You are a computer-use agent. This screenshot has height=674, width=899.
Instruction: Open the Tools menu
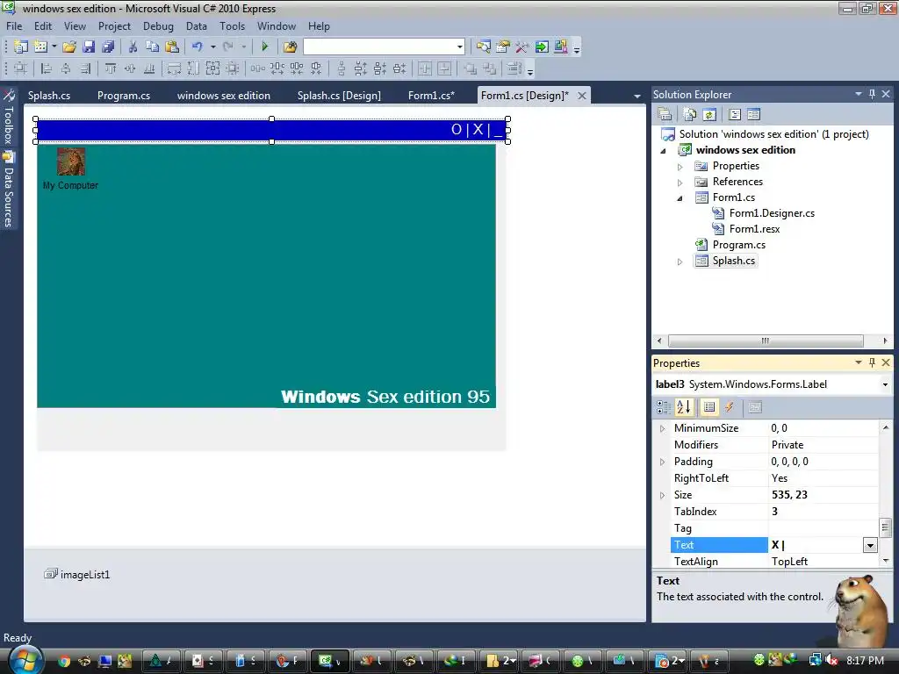point(232,26)
